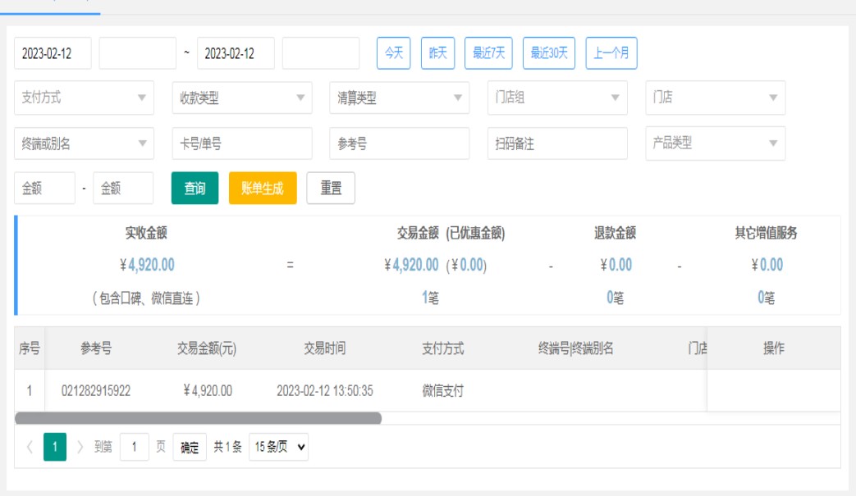This screenshot has width=856, height=496.
Task: Click the yellow 账单生成 button
Action: (x=263, y=188)
